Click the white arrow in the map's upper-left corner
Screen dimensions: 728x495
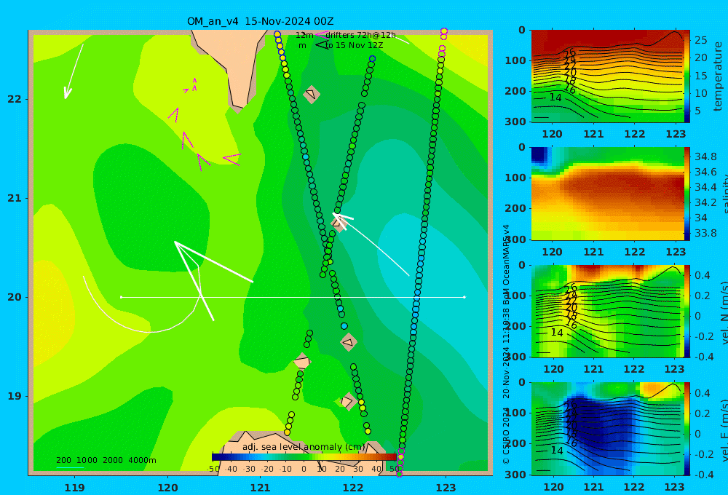(74, 71)
